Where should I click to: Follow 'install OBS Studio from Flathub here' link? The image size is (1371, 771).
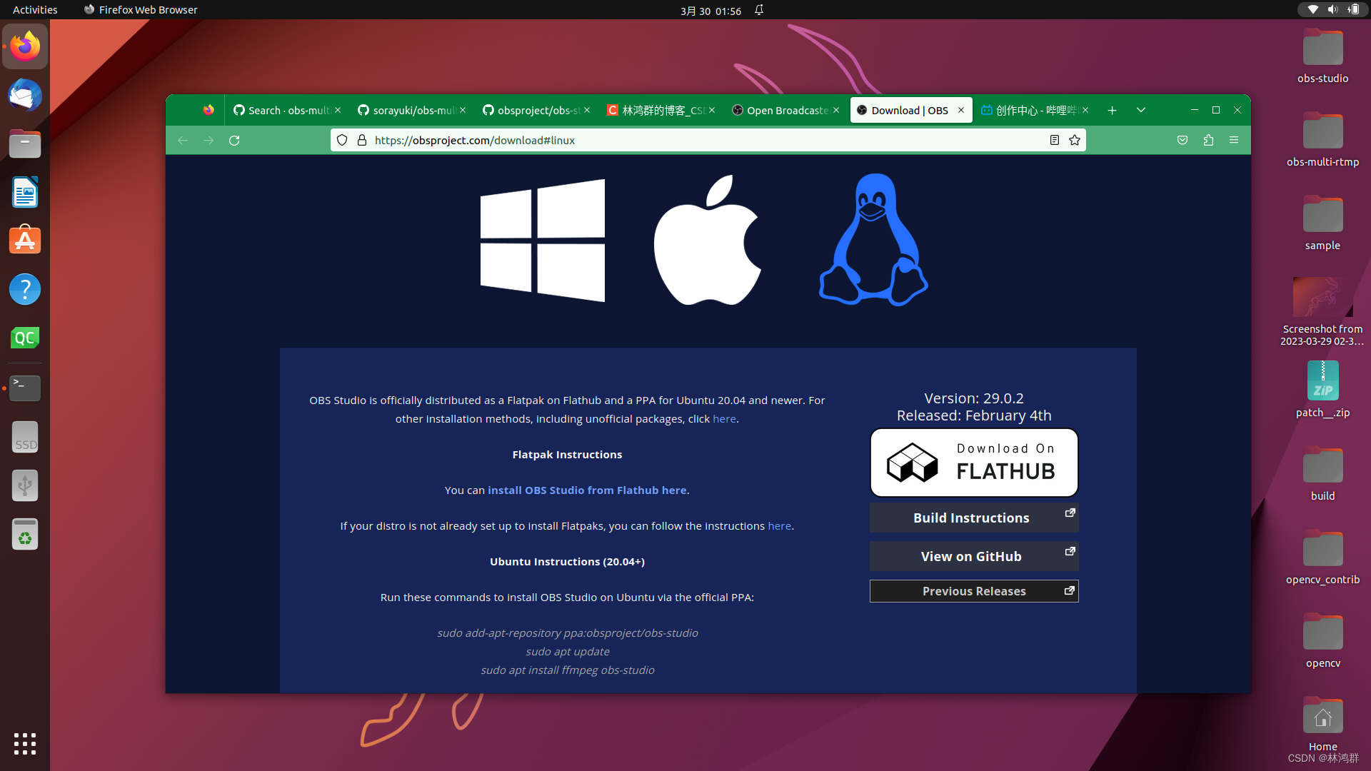pyautogui.click(x=587, y=490)
